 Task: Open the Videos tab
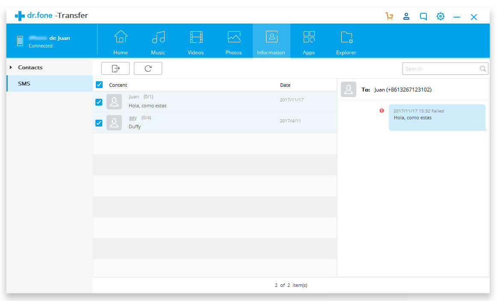pos(195,42)
